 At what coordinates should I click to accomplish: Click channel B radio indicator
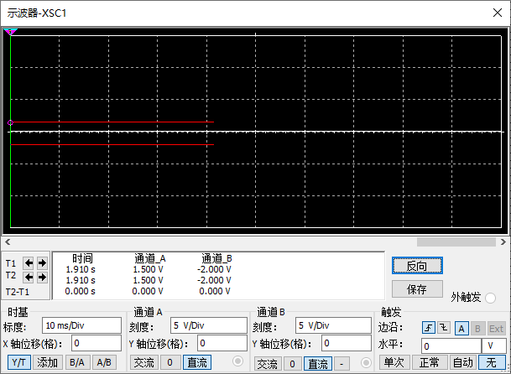click(x=366, y=362)
